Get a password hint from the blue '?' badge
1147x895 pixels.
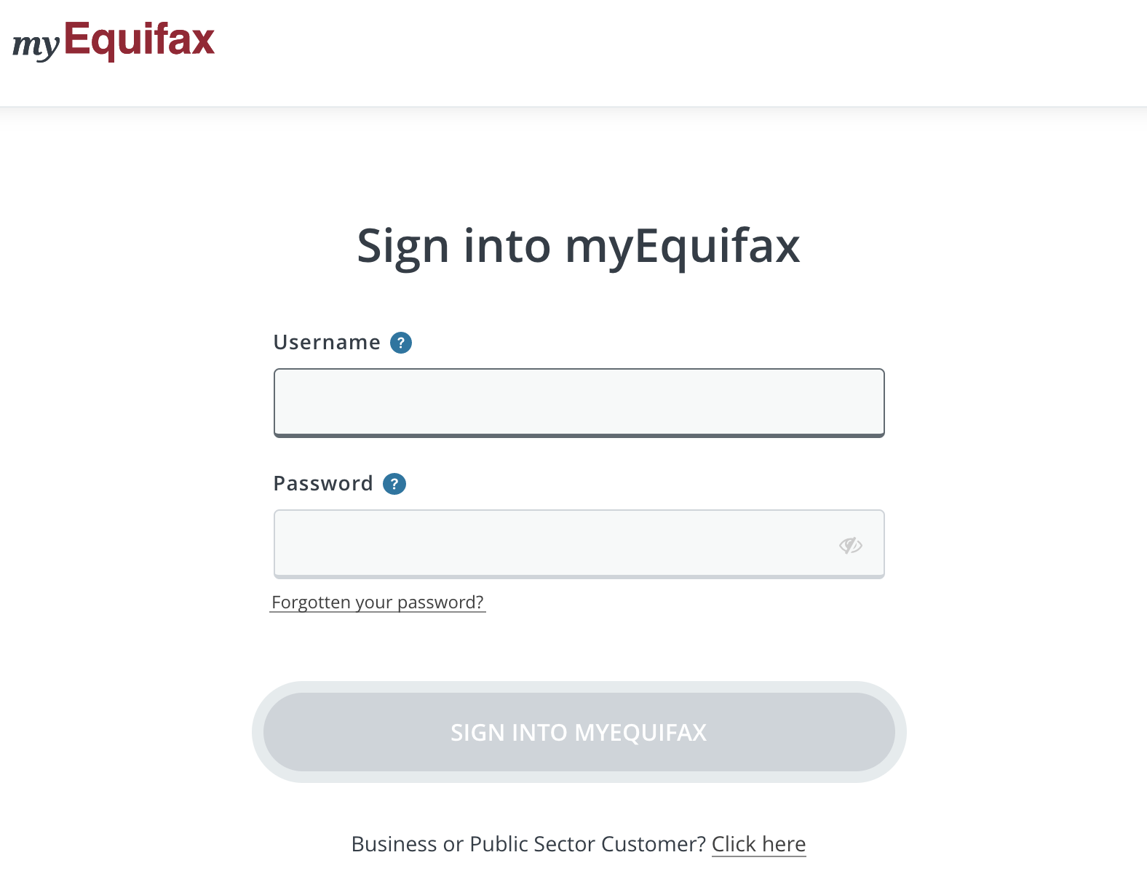click(x=394, y=484)
